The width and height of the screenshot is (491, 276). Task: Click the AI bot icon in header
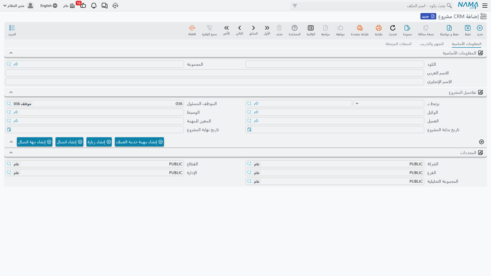[x=115, y=6]
